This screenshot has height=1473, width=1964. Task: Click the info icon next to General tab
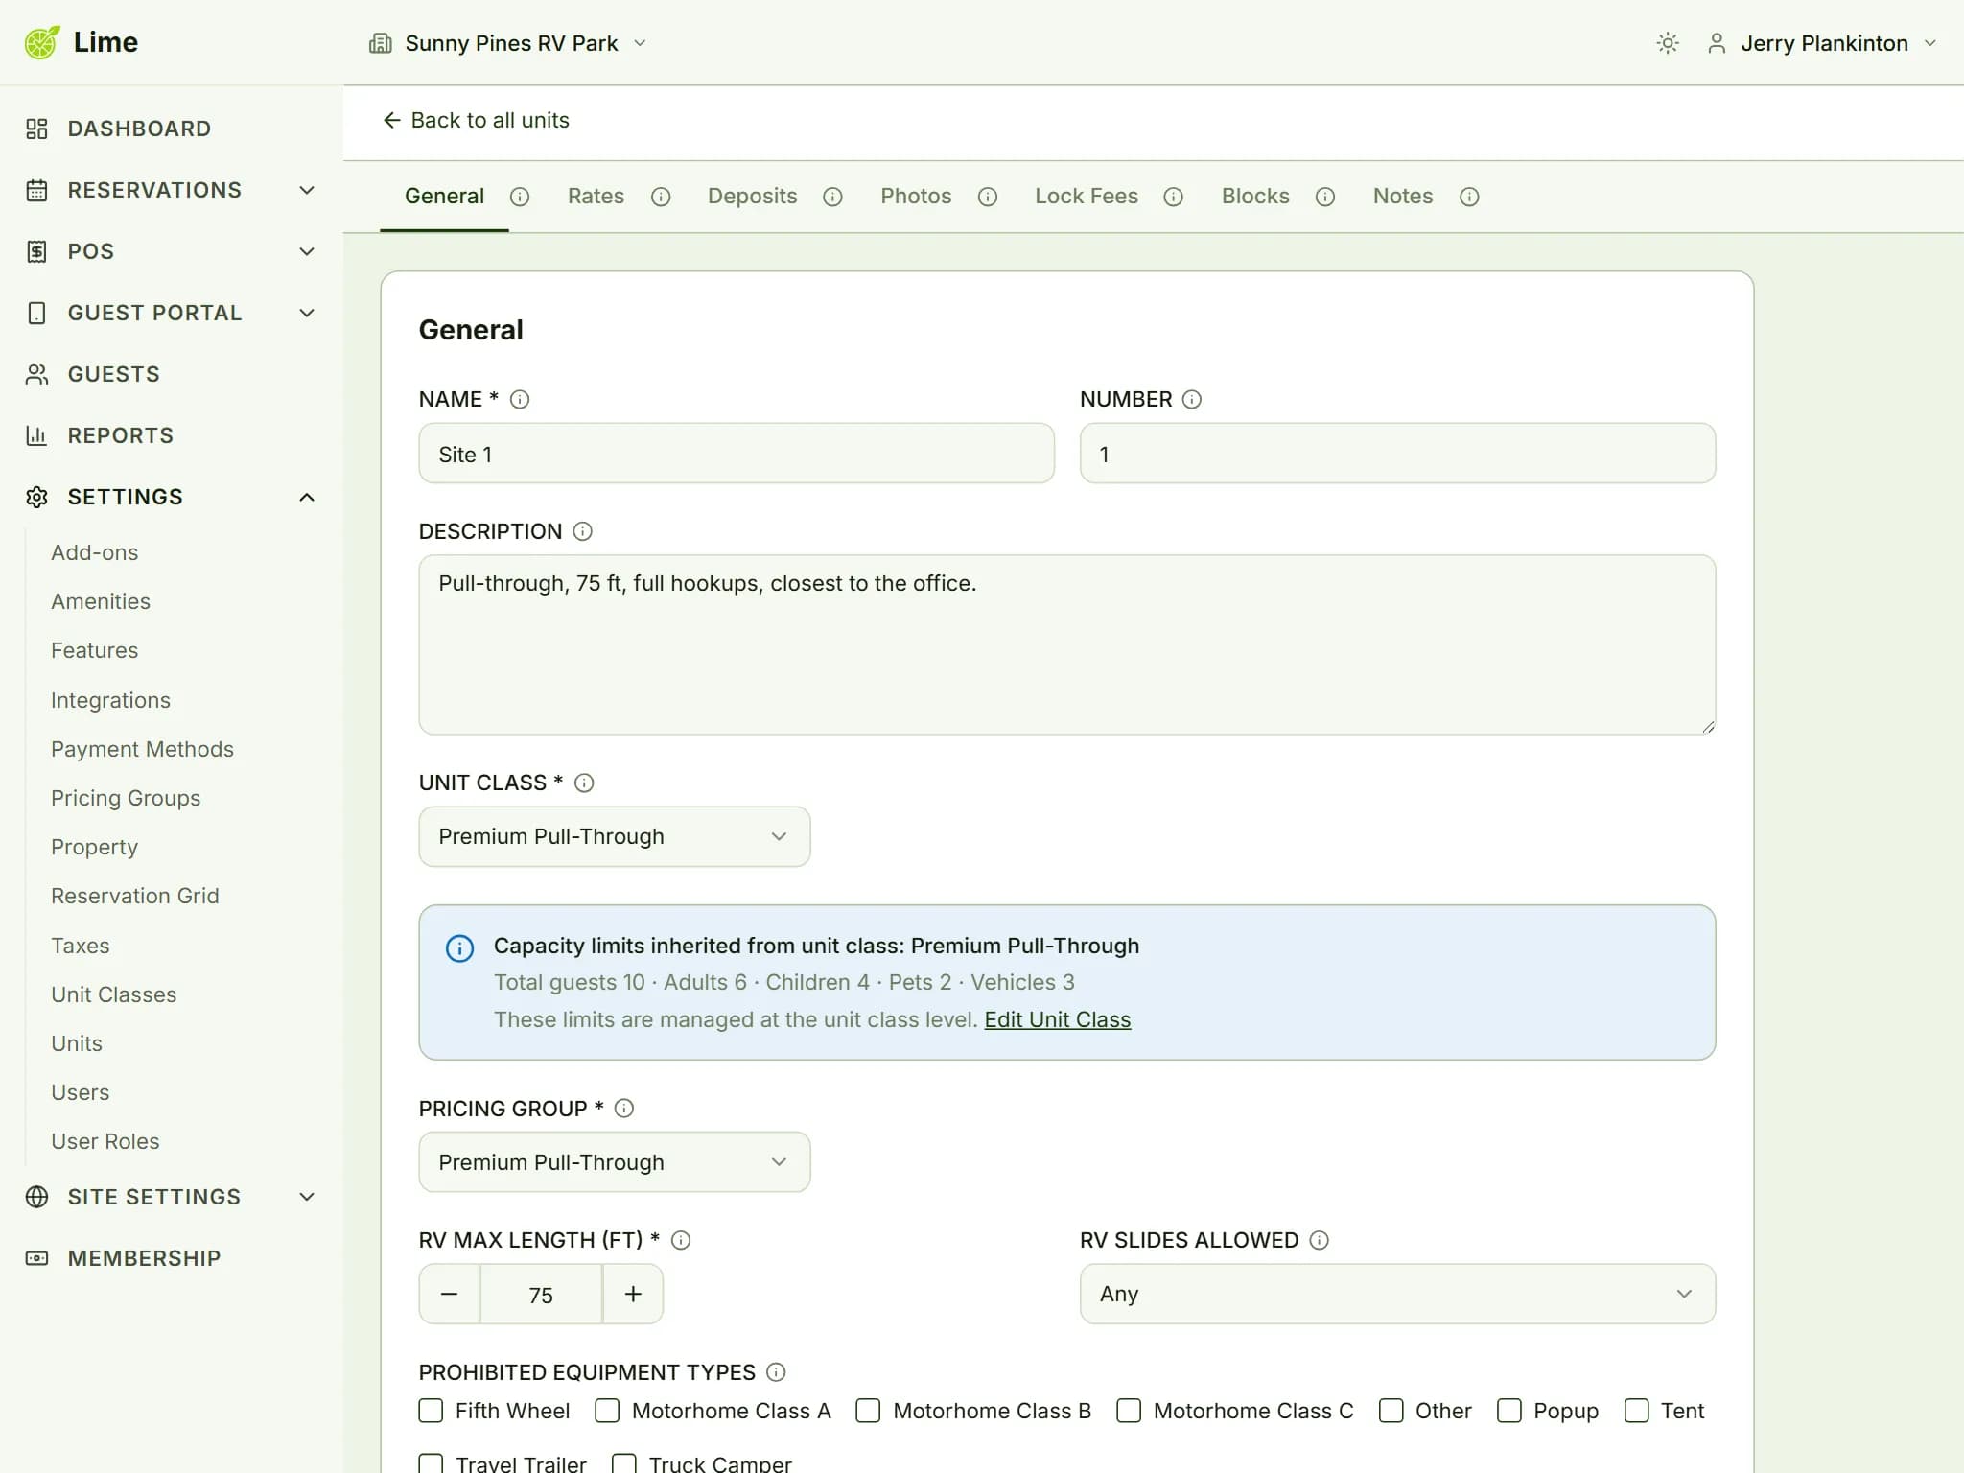(520, 197)
